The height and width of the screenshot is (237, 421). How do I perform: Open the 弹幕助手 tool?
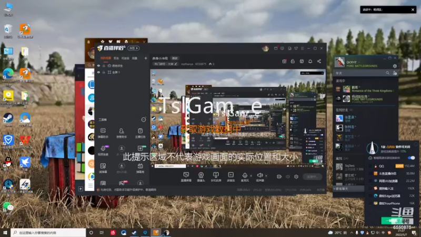103,133
